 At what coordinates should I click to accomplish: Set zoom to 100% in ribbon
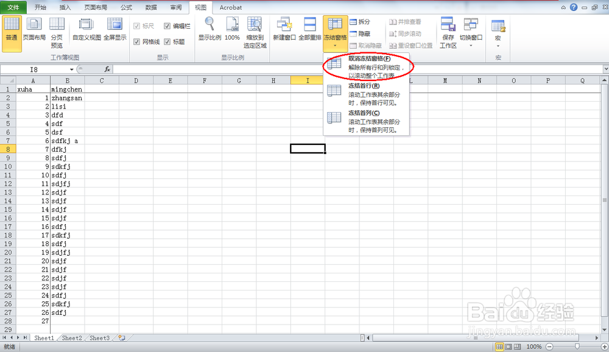[232, 29]
